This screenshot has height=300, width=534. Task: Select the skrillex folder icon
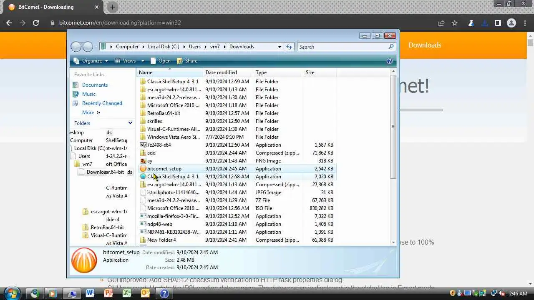coord(143,121)
